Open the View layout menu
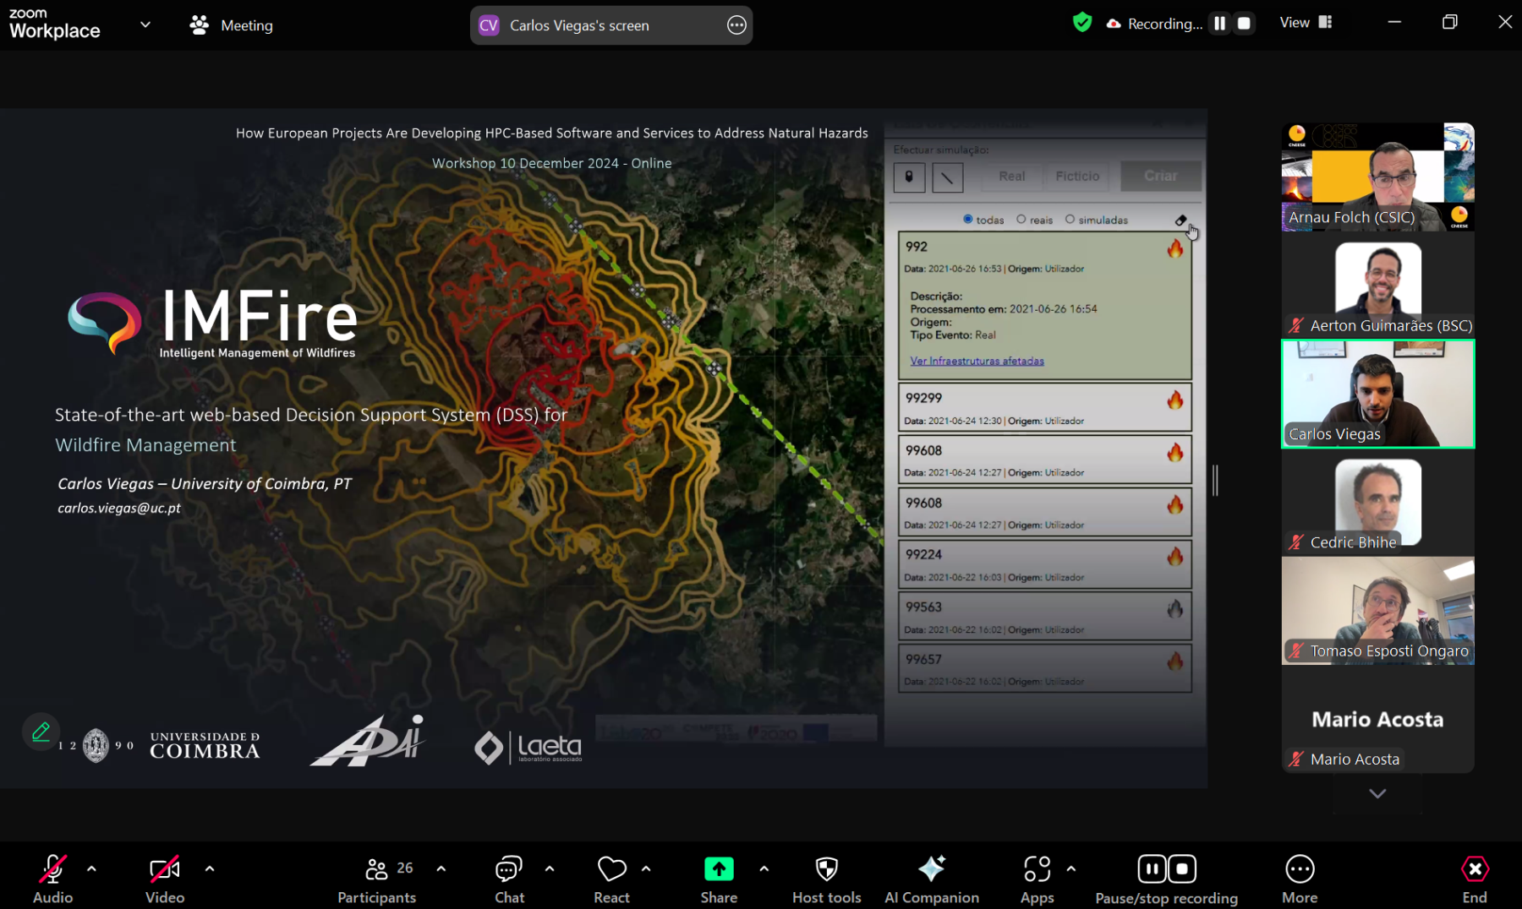 (x=1306, y=23)
